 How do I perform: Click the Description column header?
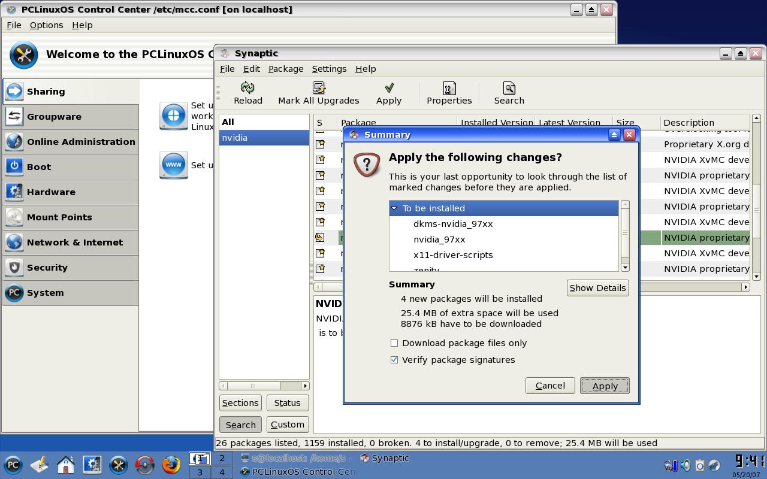[705, 122]
